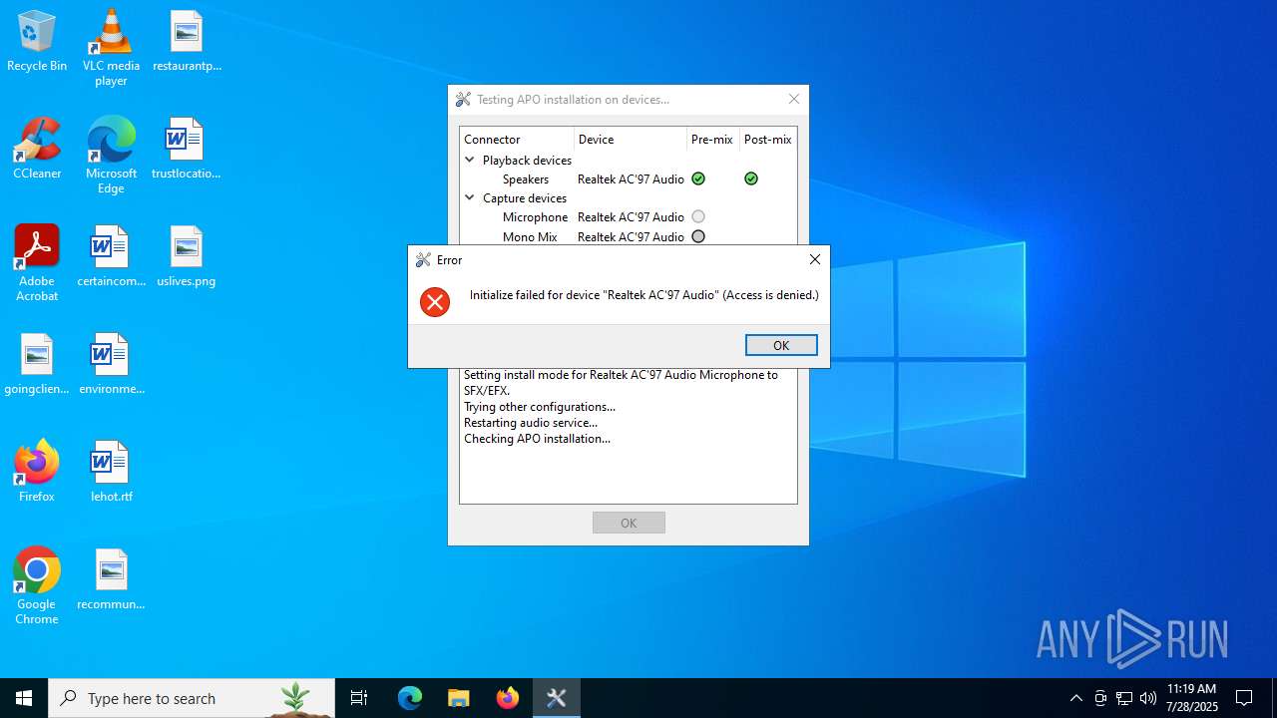Select the Mono Mix row
Screen dimensions: 1277x718
[628, 236]
